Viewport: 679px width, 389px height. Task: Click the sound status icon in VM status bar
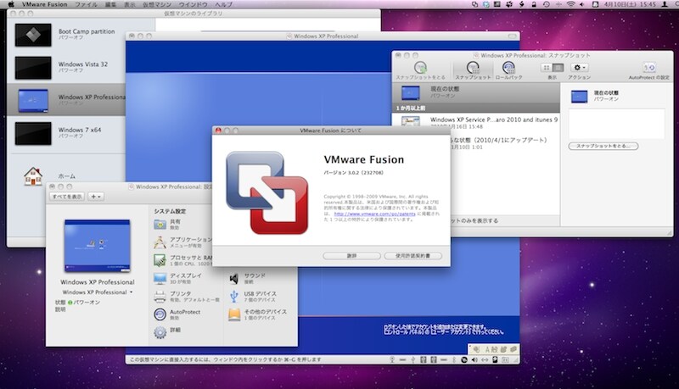point(474,359)
